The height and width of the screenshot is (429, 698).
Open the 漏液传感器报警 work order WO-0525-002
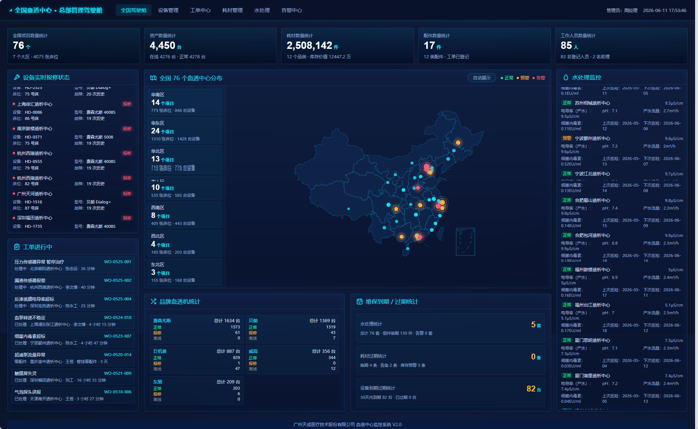(x=73, y=284)
